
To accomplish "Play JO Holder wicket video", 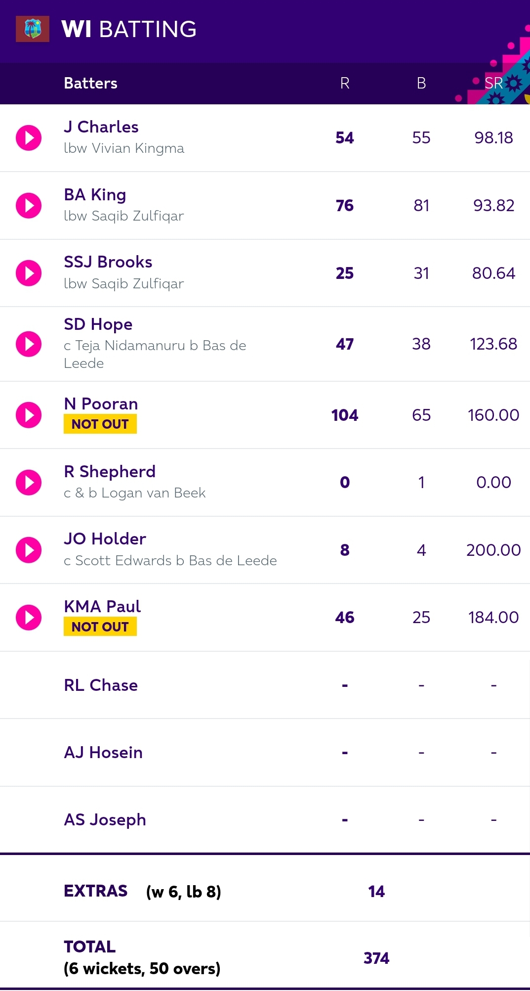I will tap(29, 550).
